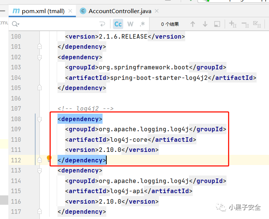
Task: Open search results in find window icon
Action: coord(217,24)
